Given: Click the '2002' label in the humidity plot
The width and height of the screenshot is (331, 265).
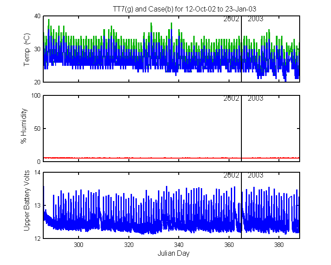Looking at the screenshot, I should point(231,98).
